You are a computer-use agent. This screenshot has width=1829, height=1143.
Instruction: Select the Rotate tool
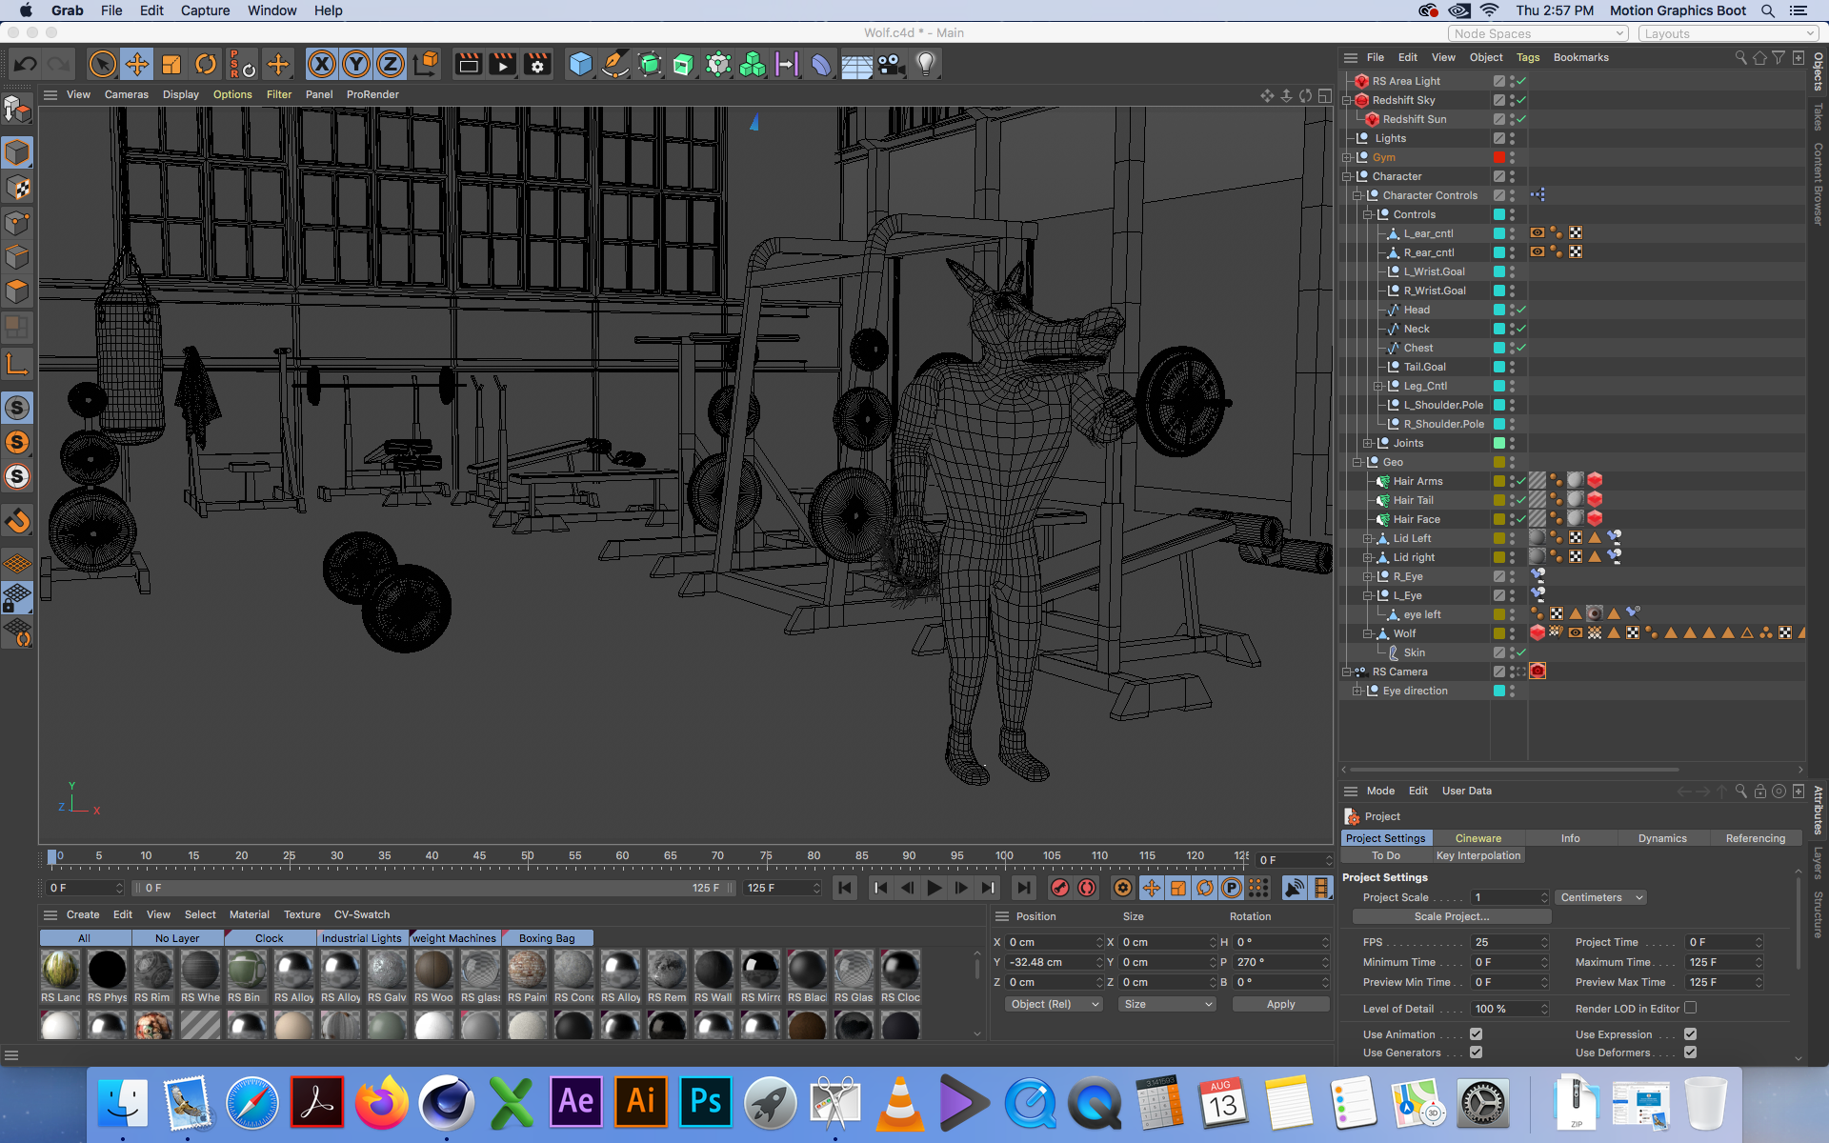click(x=206, y=65)
